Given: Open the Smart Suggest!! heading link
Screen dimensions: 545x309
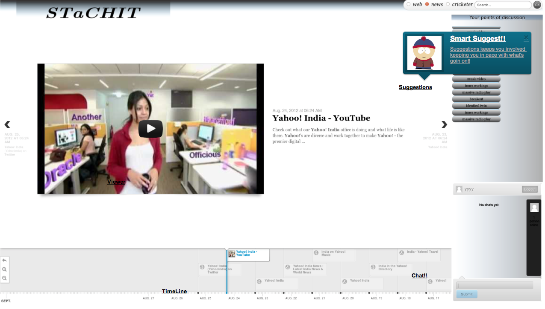Looking at the screenshot, I should click(477, 39).
